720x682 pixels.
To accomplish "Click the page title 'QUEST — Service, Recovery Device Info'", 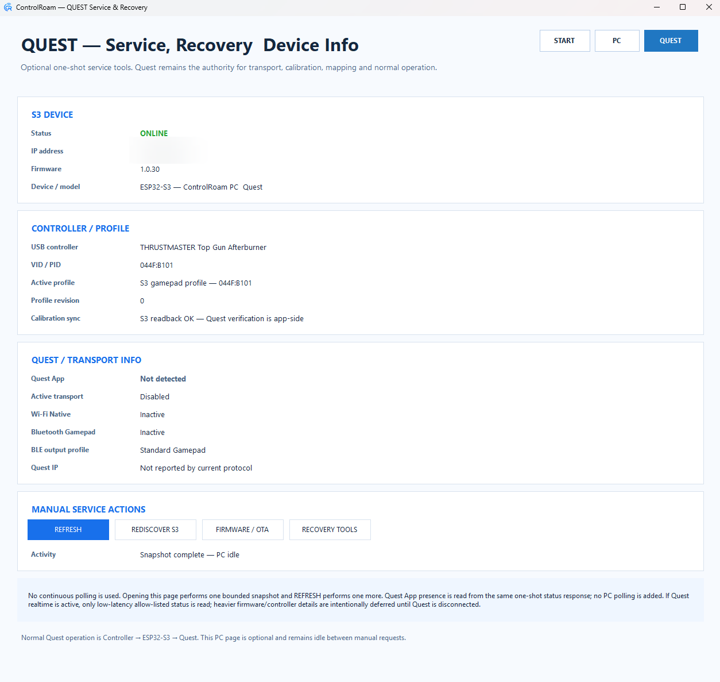I will tap(190, 45).
